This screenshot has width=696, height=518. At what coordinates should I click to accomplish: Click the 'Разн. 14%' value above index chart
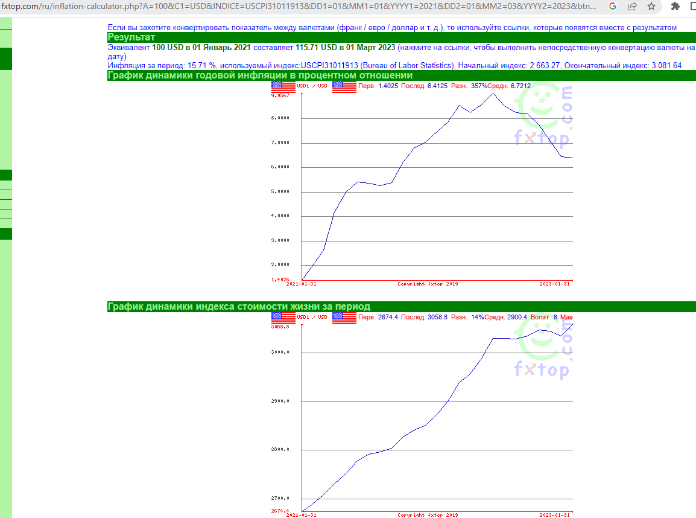467,317
